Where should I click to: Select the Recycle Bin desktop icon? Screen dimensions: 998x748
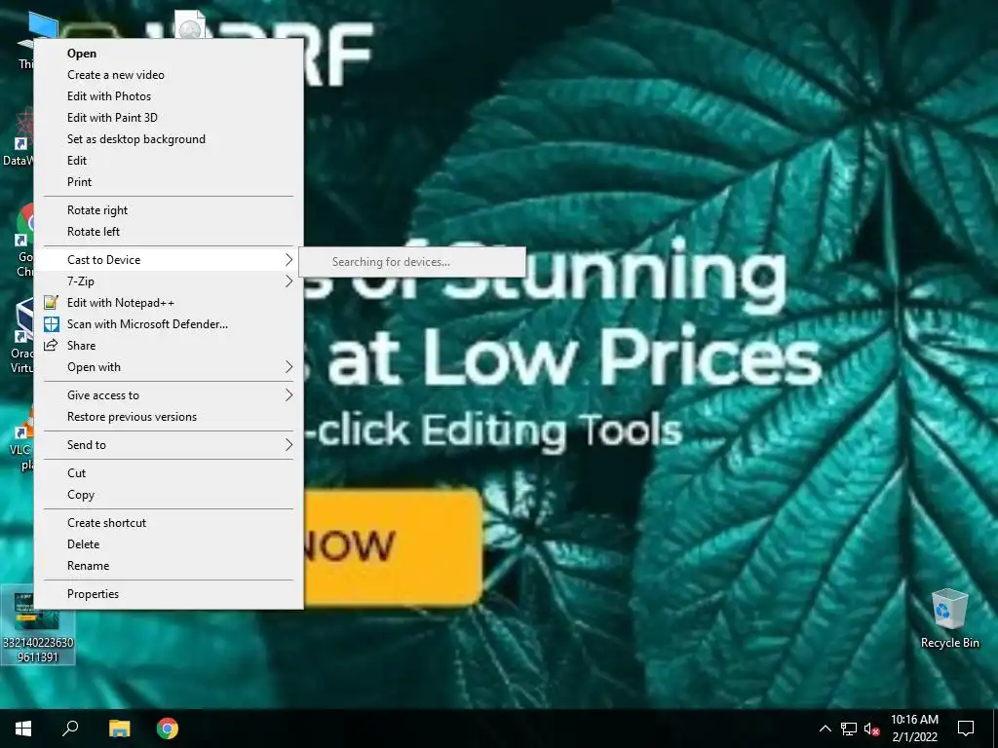tap(949, 617)
